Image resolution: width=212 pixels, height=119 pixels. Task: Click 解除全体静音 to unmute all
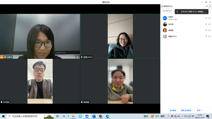click(x=186, y=110)
